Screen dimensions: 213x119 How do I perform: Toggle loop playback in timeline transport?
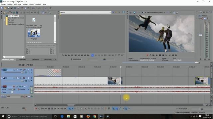tap(39, 109)
